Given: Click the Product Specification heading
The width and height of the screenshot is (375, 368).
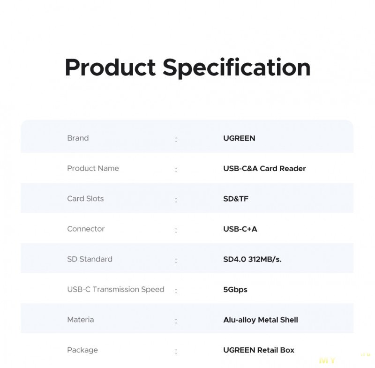Looking at the screenshot, I should coord(187,68).
